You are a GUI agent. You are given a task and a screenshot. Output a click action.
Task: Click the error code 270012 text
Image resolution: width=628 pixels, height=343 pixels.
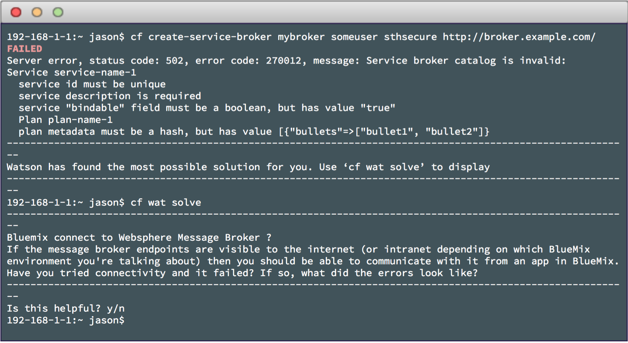[283, 60]
